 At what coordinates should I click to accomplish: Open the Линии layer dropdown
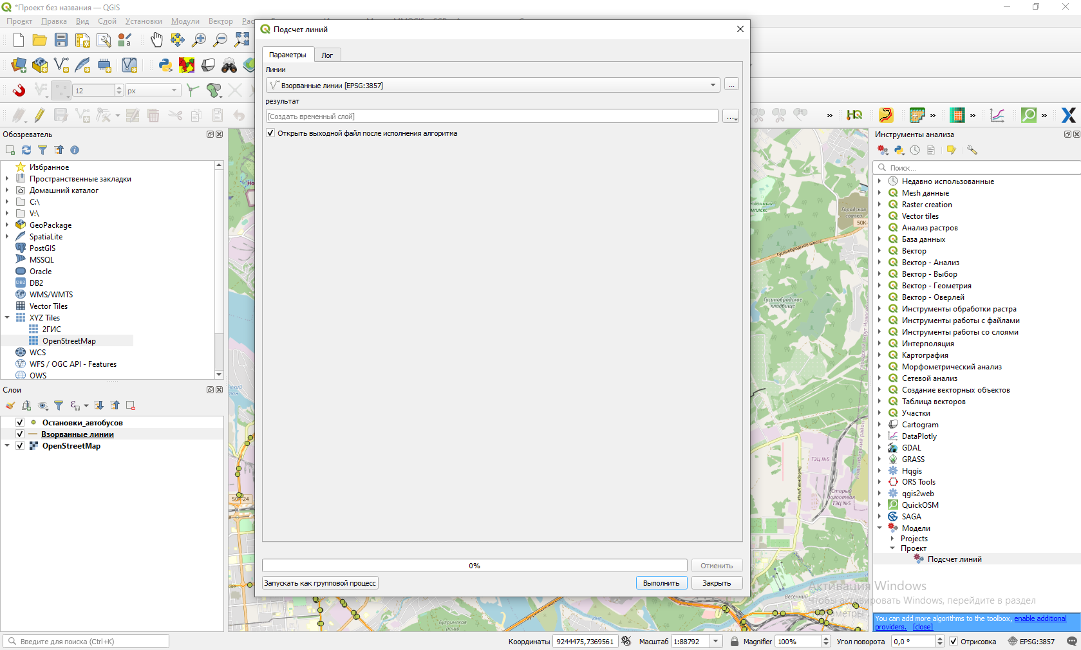[x=713, y=85]
